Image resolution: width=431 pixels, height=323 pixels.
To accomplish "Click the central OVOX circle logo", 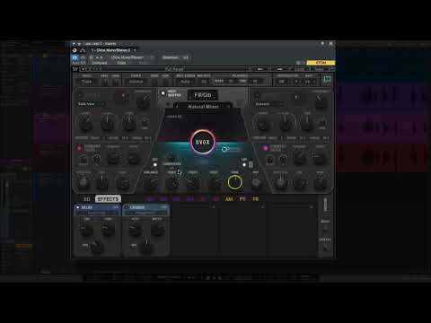I will coord(203,142).
